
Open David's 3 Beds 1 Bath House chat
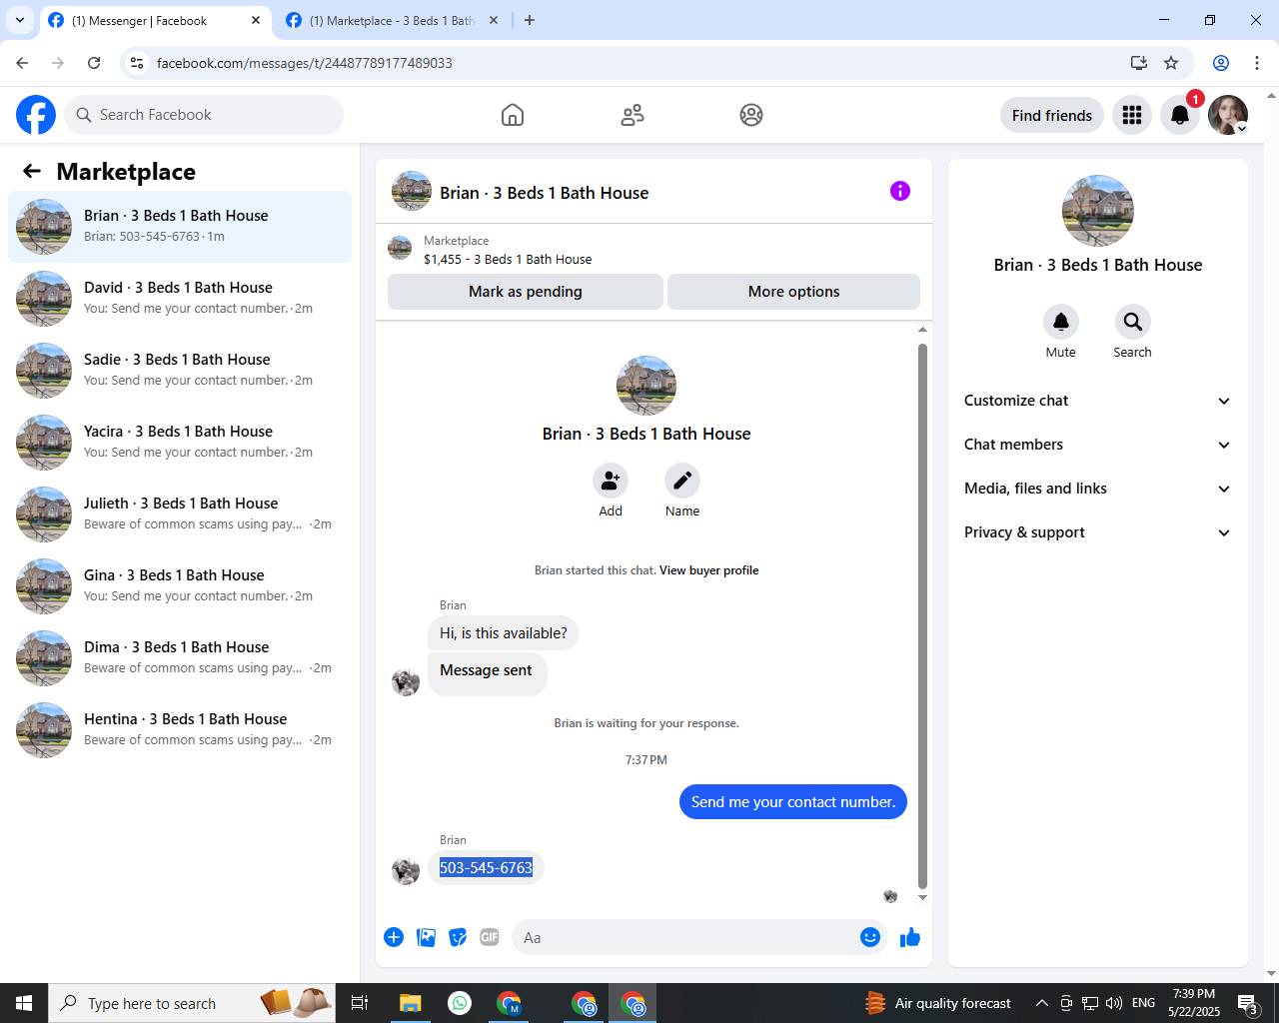(180, 299)
